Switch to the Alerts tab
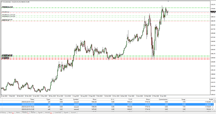Image resolution: width=216 pixels, height=114 pixels. click(x=18, y=113)
